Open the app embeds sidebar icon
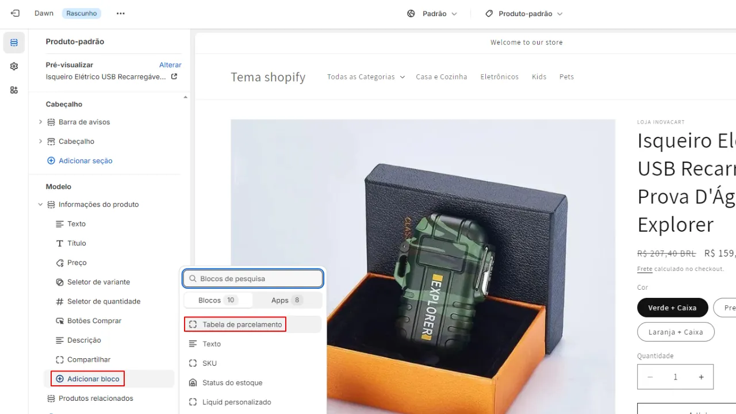This screenshot has height=414, width=736. (14, 90)
